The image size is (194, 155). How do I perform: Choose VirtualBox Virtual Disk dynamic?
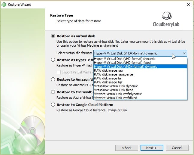tap(140, 86)
